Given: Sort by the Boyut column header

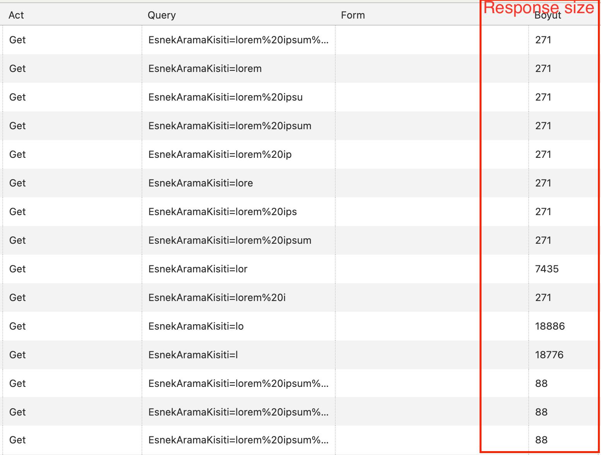Looking at the screenshot, I should pos(548,15).
